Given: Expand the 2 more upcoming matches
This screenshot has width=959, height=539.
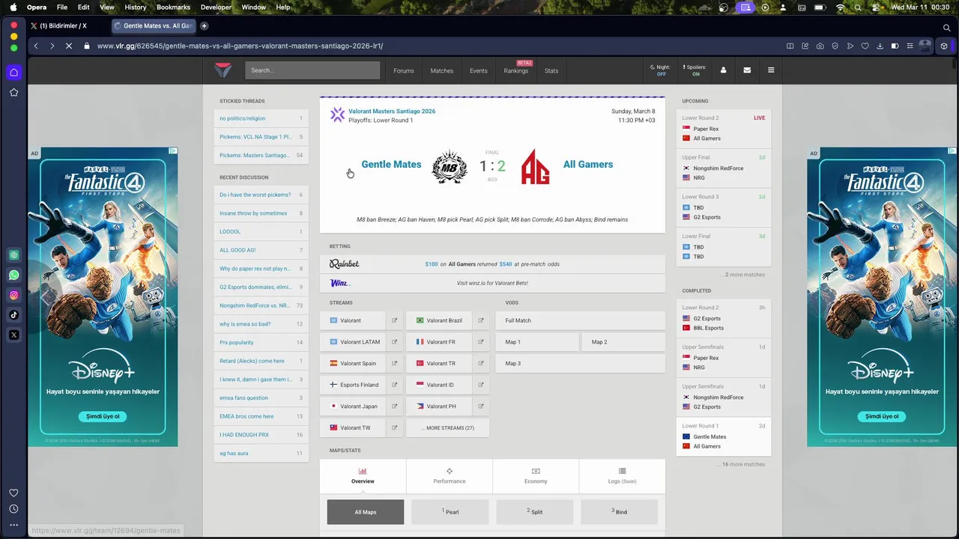Looking at the screenshot, I should click(742, 275).
